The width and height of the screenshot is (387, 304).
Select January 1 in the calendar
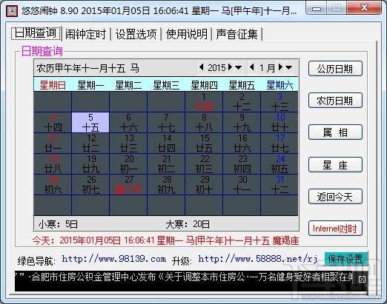click(204, 101)
